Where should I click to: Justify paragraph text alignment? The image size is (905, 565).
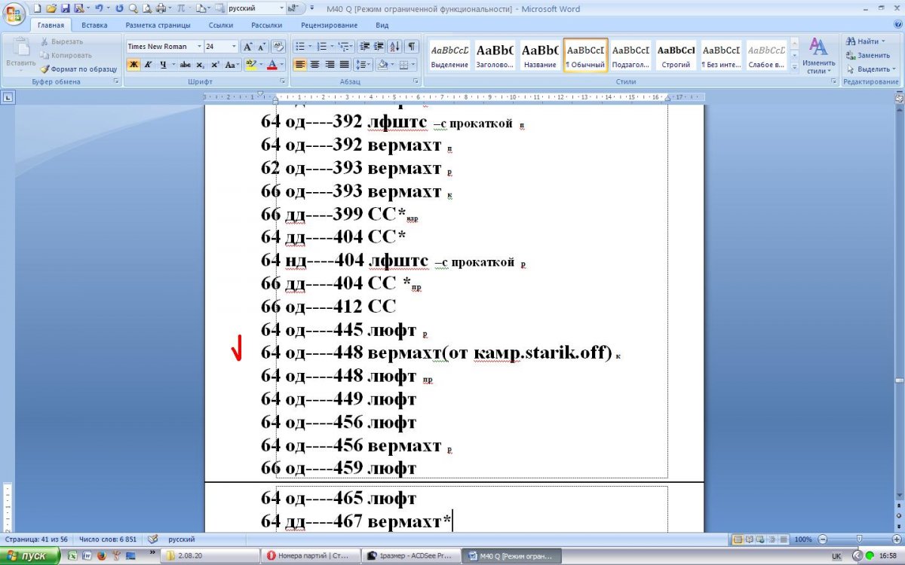pos(344,65)
